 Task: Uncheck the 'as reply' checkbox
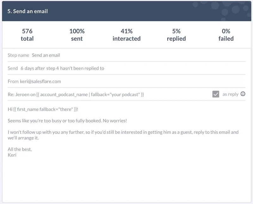pyautogui.click(x=216, y=94)
